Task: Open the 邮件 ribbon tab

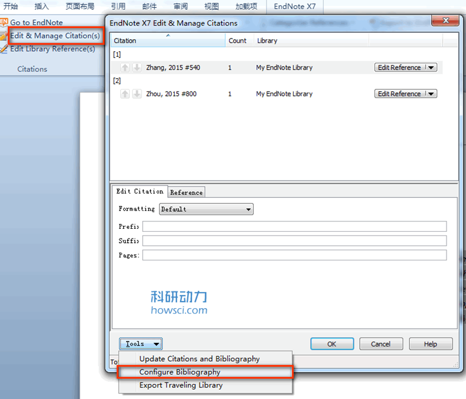Action: [149, 6]
